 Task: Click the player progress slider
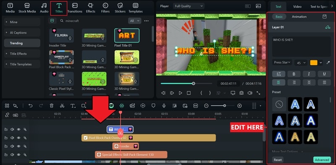(x=186, y=84)
